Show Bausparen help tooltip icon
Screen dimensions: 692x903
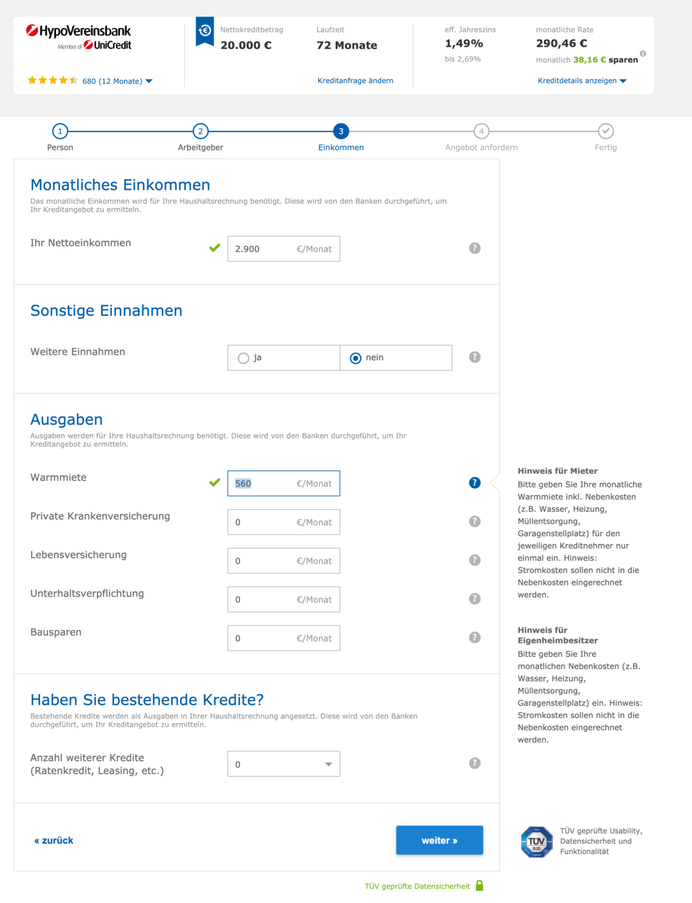[x=474, y=637]
